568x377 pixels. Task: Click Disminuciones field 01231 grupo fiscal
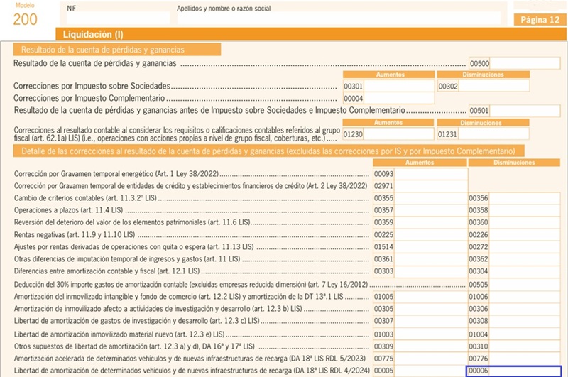click(493, 134)
